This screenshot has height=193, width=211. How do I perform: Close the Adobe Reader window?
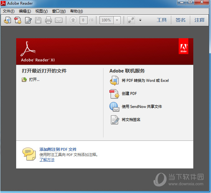202,2
